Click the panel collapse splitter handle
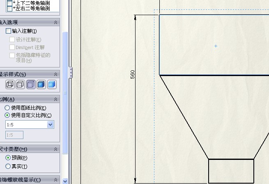269x184 pixels. point(71,73)
